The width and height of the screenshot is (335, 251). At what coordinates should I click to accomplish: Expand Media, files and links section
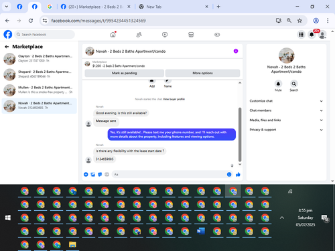coord(286,120)
